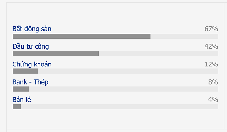Select the 4% result value
The image size is (227, 132).
point(213,100)
